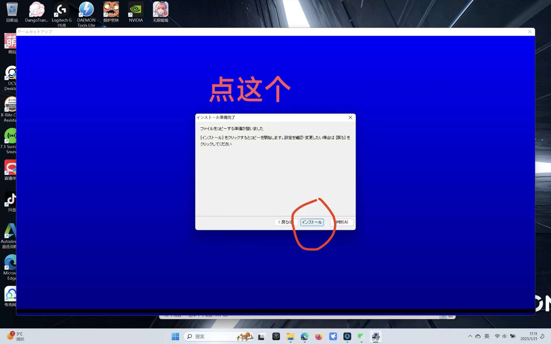This screenshot has height=344, width=551.
Task: Open the Windows Start menu
Action: point(175,336)
